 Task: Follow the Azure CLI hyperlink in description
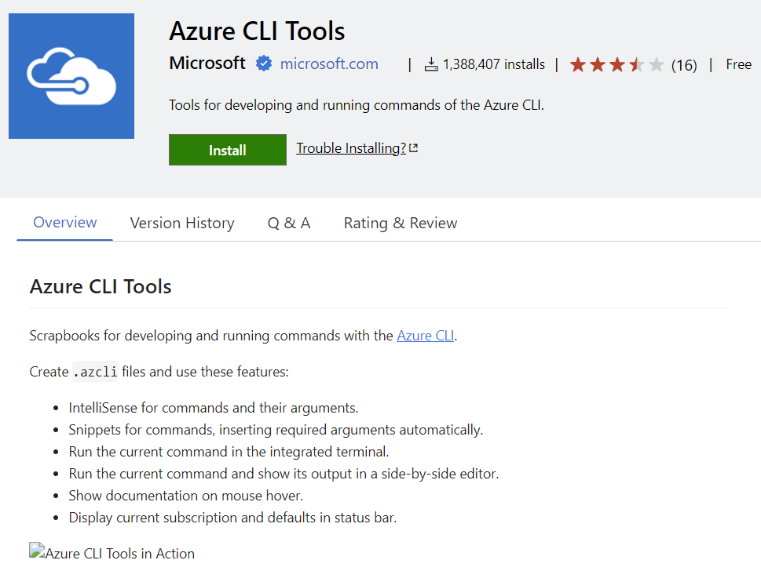pyautogui.click(x=426, y=336)
